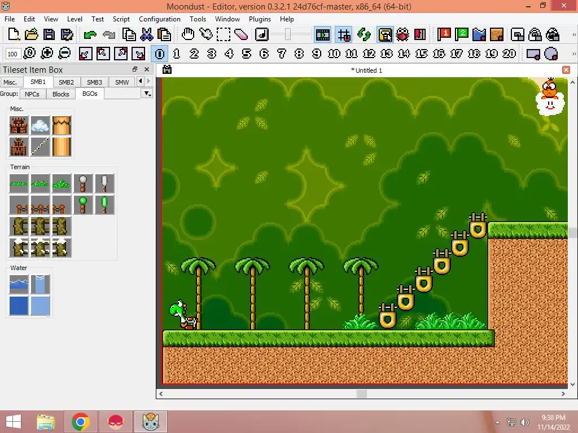Open File Explorer from taskbar

tap(46, 422)
